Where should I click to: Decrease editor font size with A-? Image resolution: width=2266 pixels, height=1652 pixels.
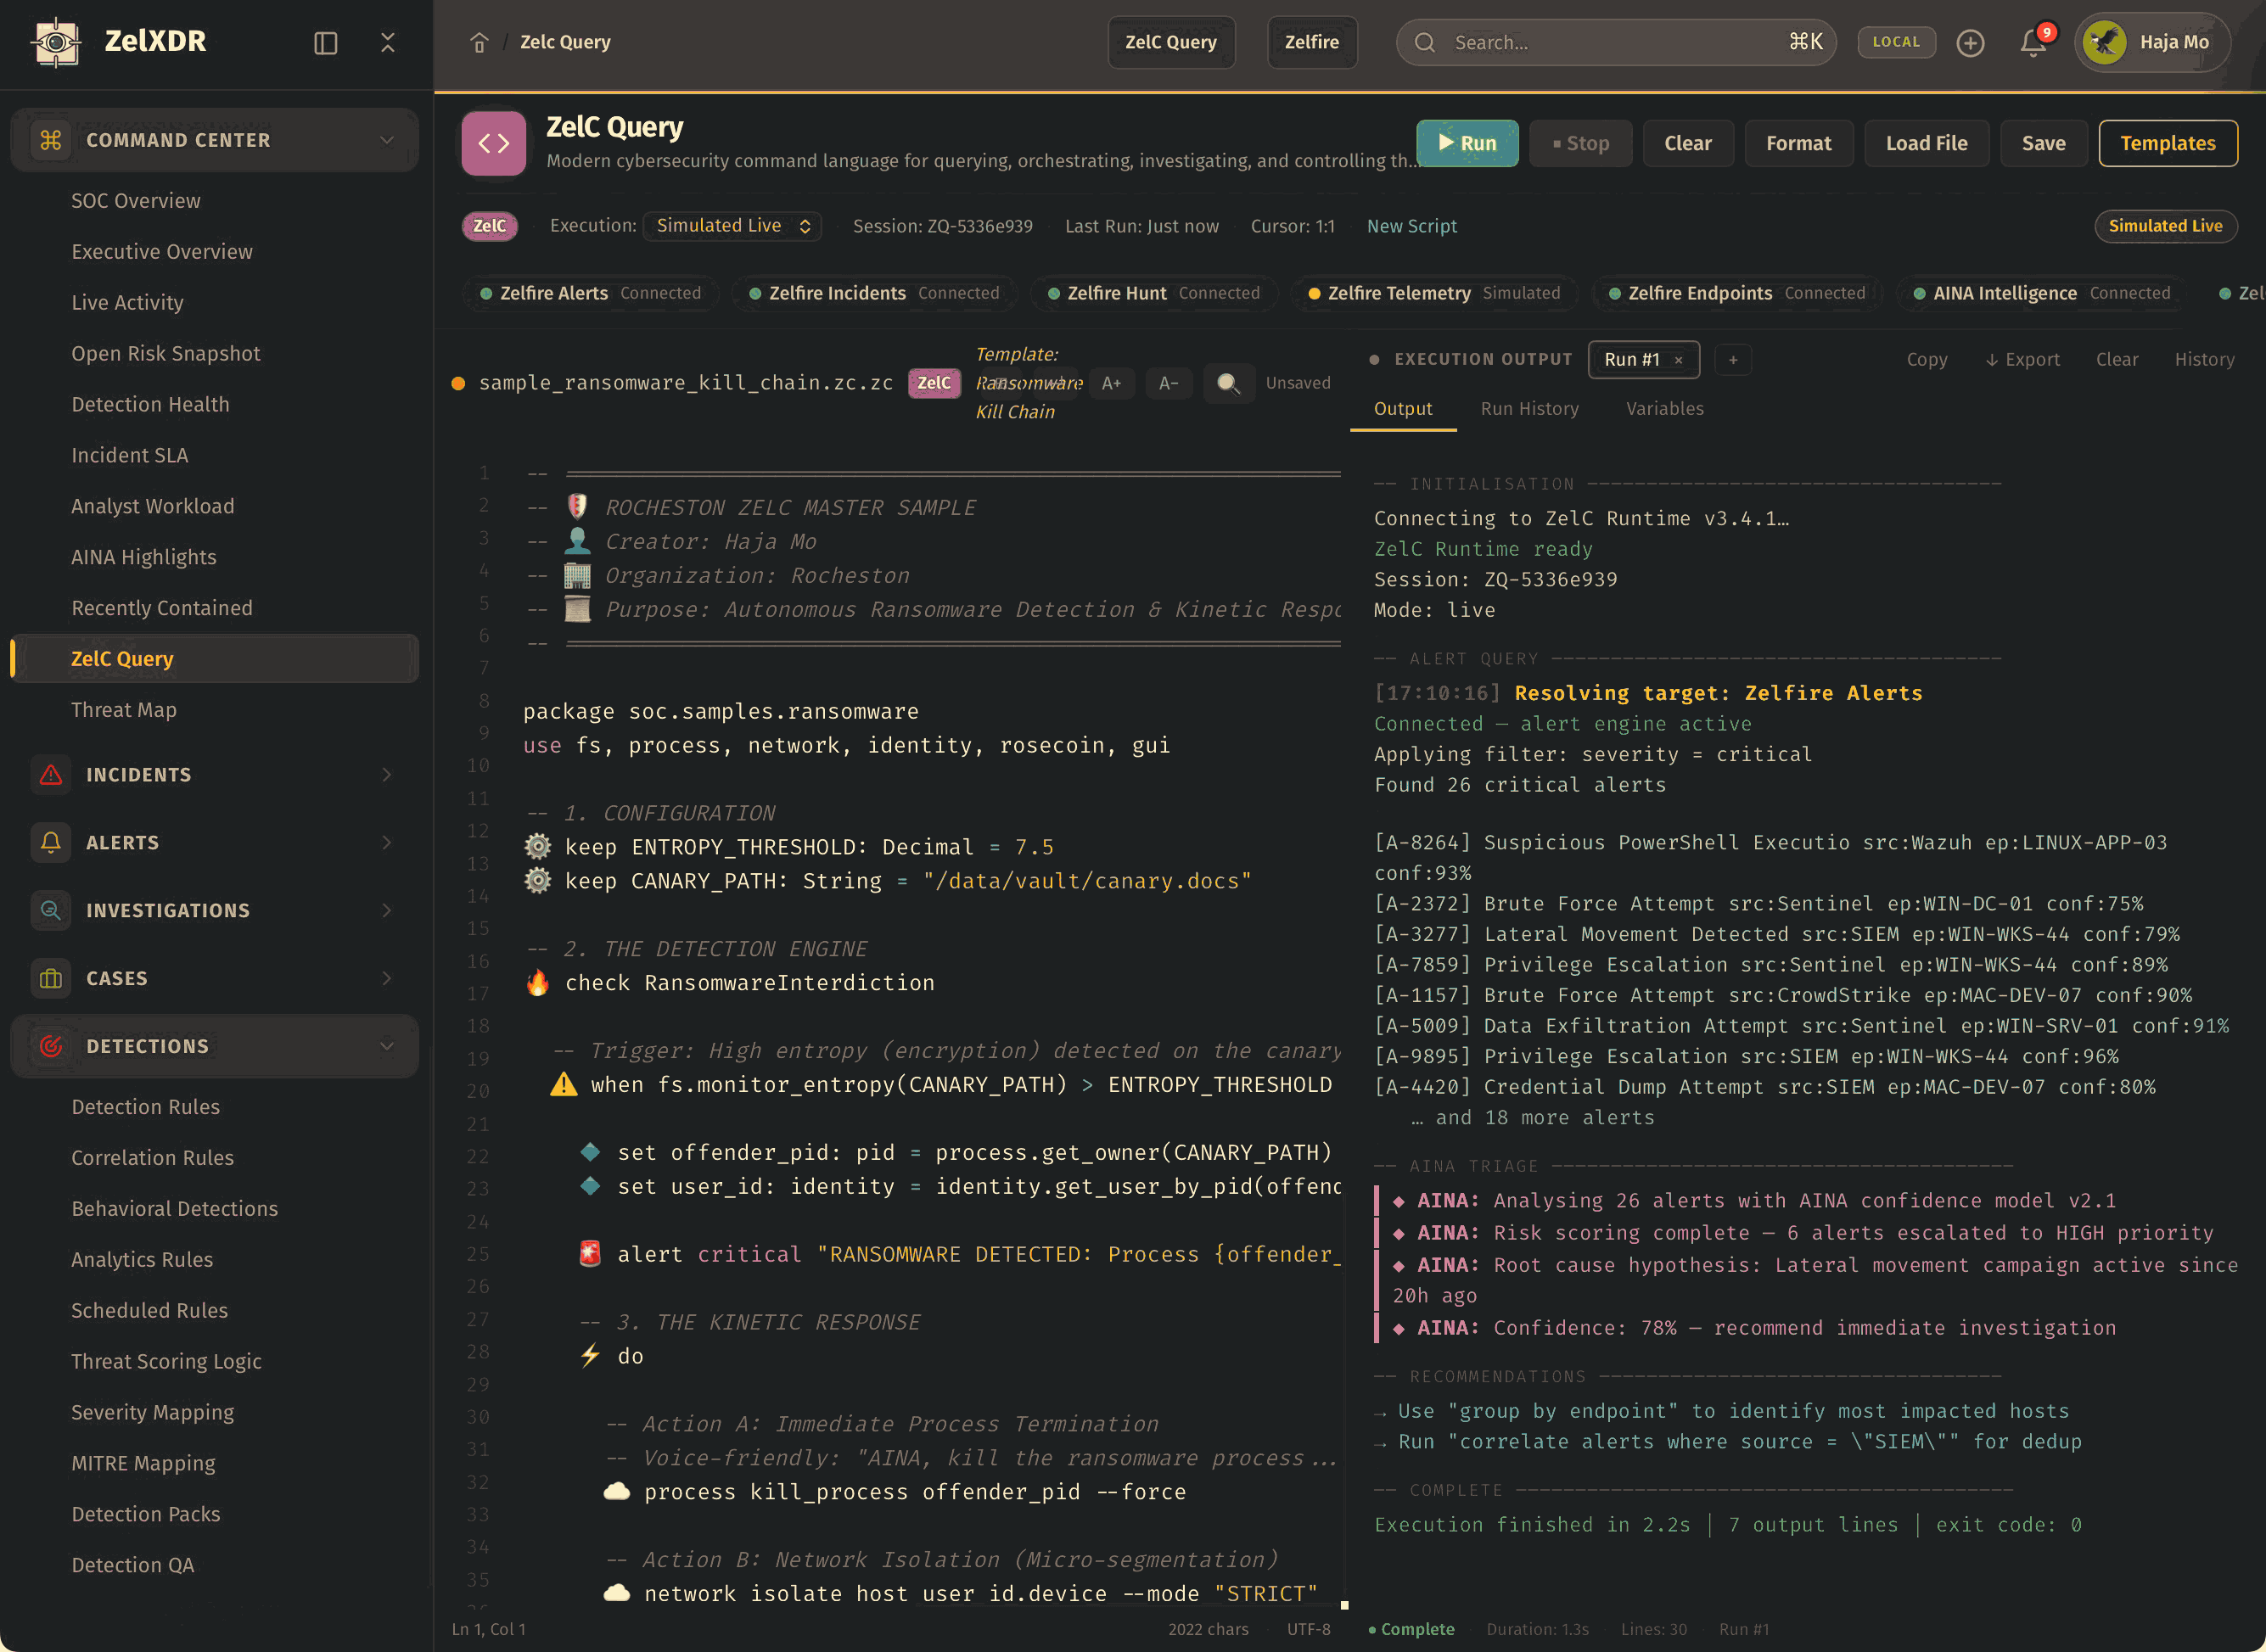(x=1168, y=383)
